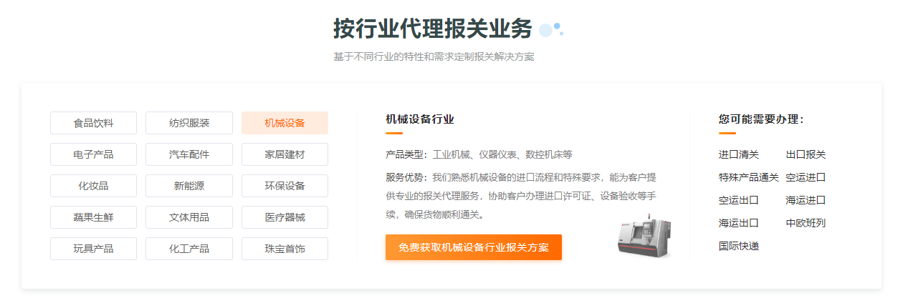Select the 化妆品 industry tab
This screenshot has width=903, height=303.
point(93,186)
